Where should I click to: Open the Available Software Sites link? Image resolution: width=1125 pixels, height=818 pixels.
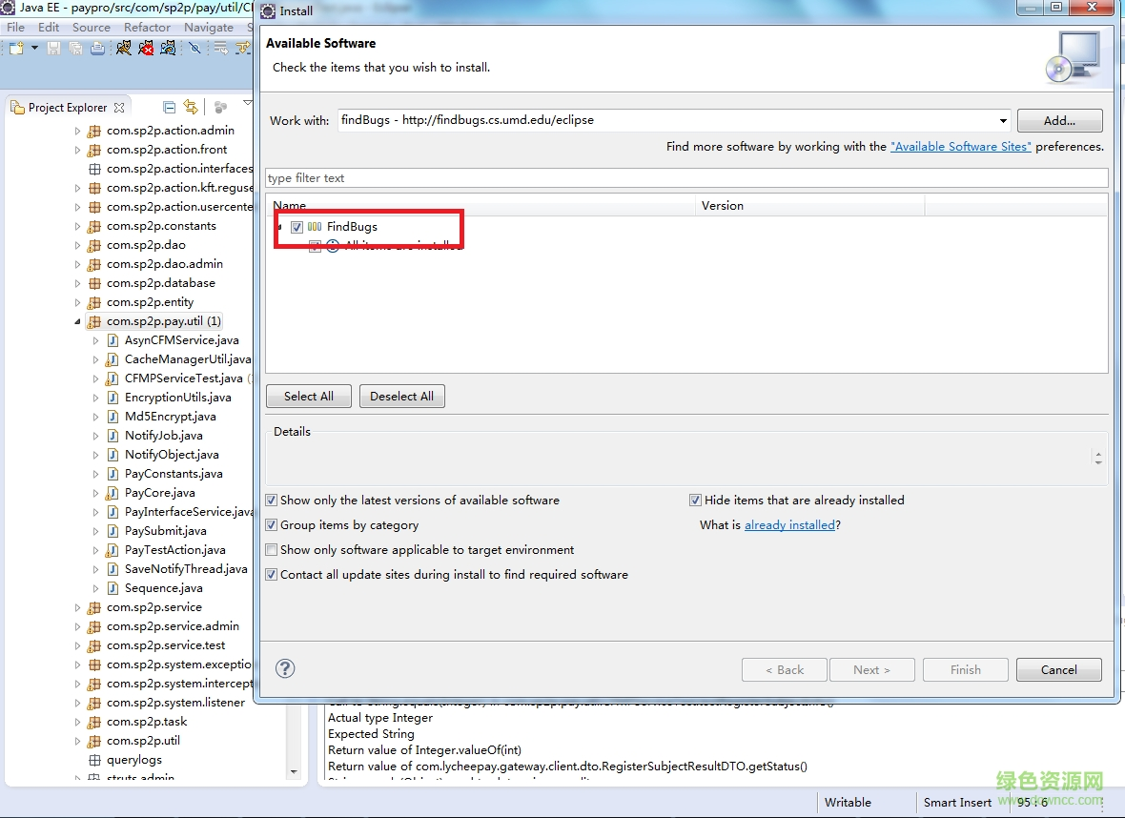[960, 147]
